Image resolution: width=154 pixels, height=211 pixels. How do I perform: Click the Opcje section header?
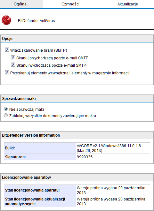[x=77, y=39]
